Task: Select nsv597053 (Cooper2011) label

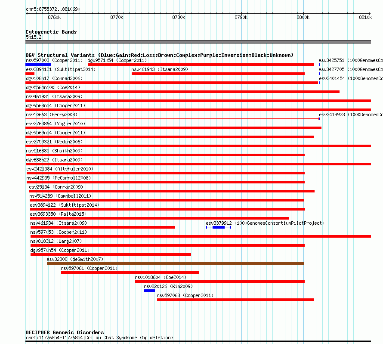Action: (x=59, y=232)
